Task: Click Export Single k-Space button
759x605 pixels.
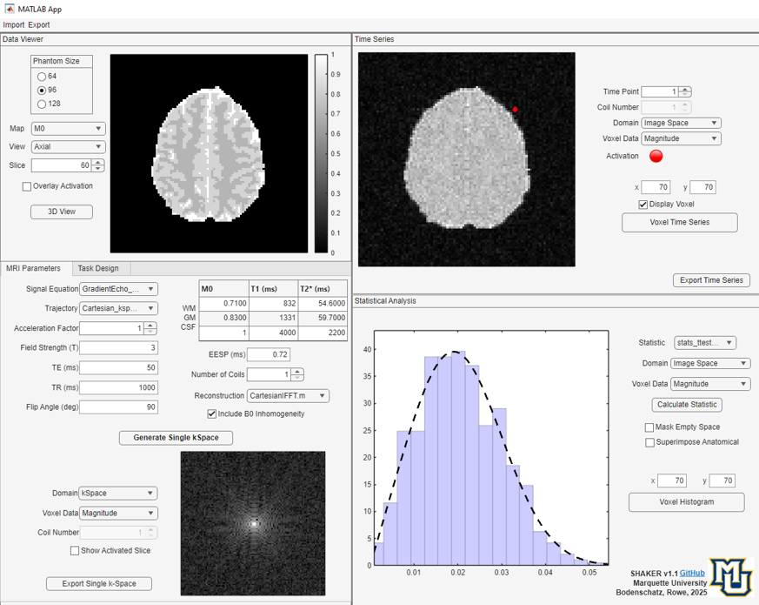Action: (x=99, y=583)
